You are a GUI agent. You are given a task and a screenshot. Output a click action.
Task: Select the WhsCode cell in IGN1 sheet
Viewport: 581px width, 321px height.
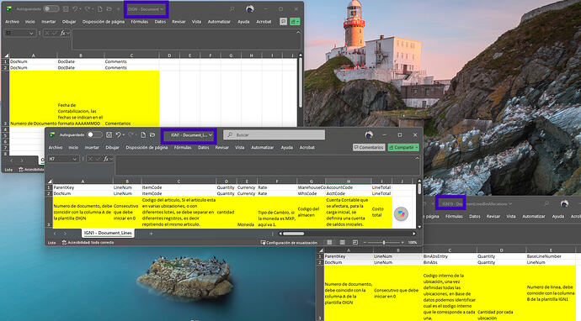coord(311,193)
